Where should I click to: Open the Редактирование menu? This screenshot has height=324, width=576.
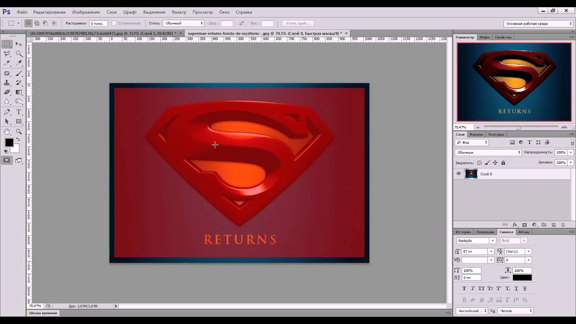(x=49, y=12)
